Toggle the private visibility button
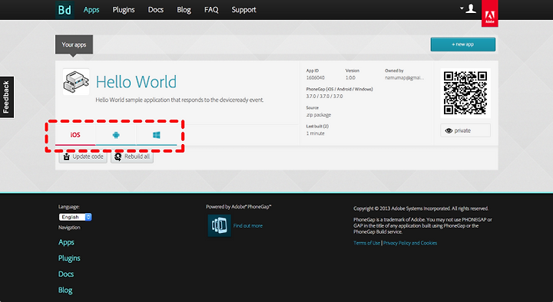The width and height of the screenshot is (553, 302). (465, 130)
